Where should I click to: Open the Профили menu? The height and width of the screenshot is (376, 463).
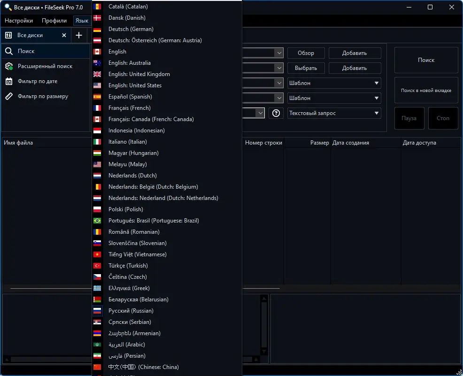tap(54, 21)
